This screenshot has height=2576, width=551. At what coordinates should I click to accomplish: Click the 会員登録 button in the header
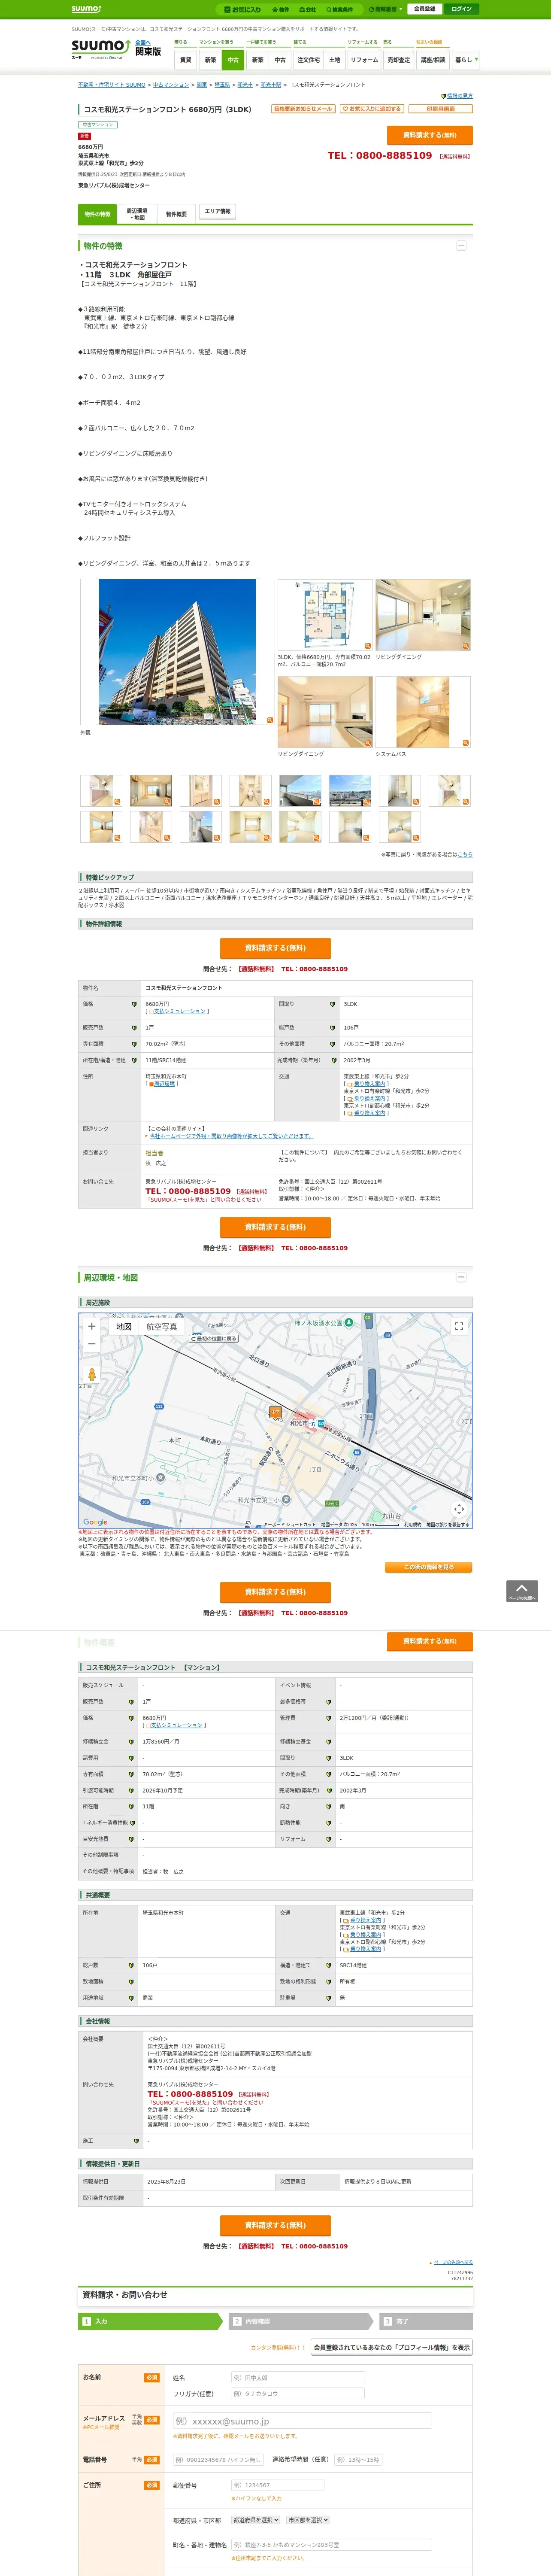click(x=424, y=9)
